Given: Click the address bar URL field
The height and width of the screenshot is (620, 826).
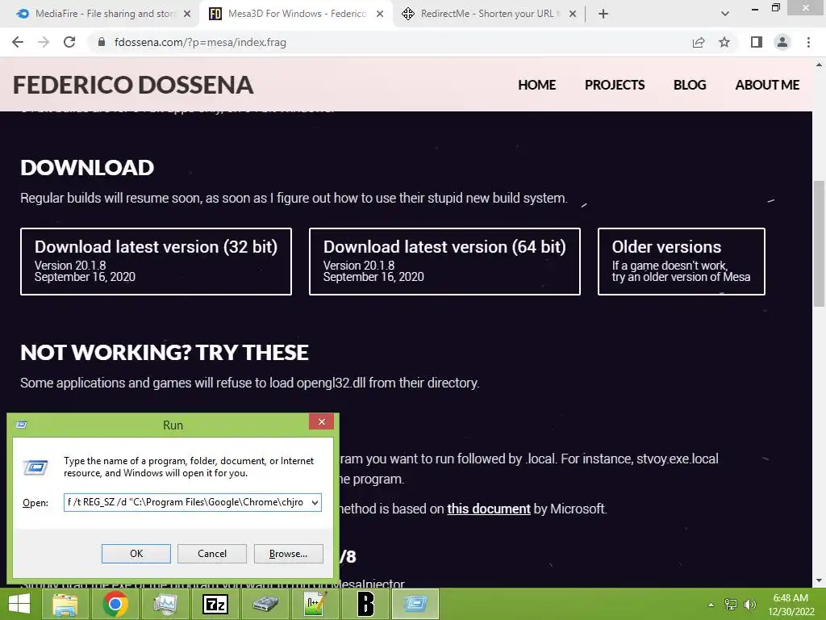Looking at the screenshot, I should (x=390, y=42).
